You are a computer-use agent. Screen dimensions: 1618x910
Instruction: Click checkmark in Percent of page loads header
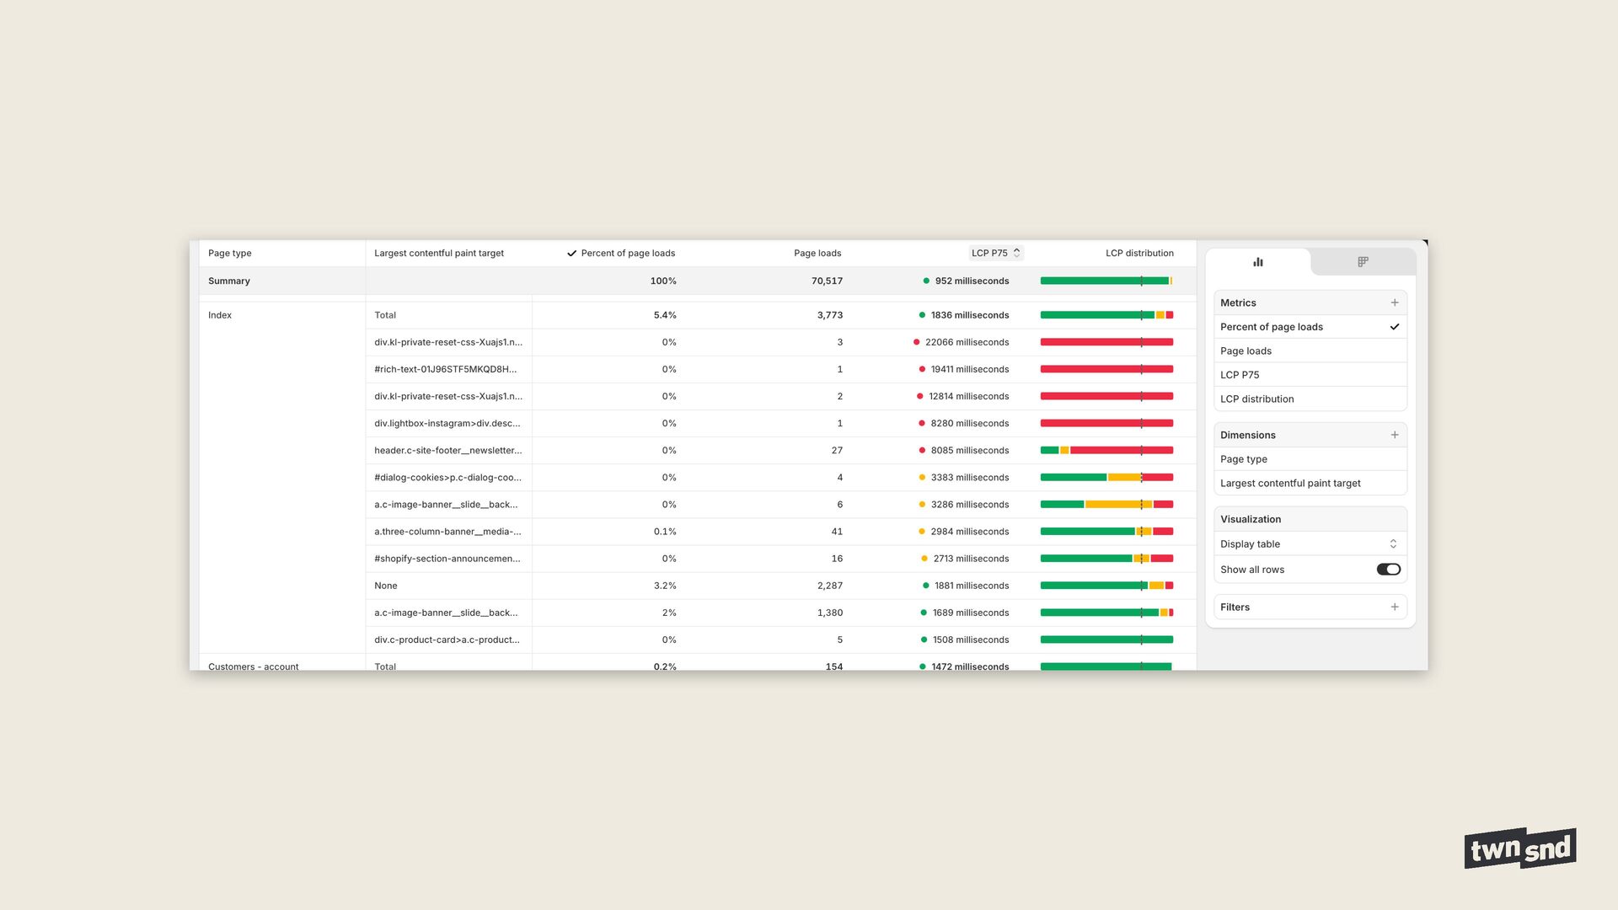pyautogui.click(x=572, y=253)
